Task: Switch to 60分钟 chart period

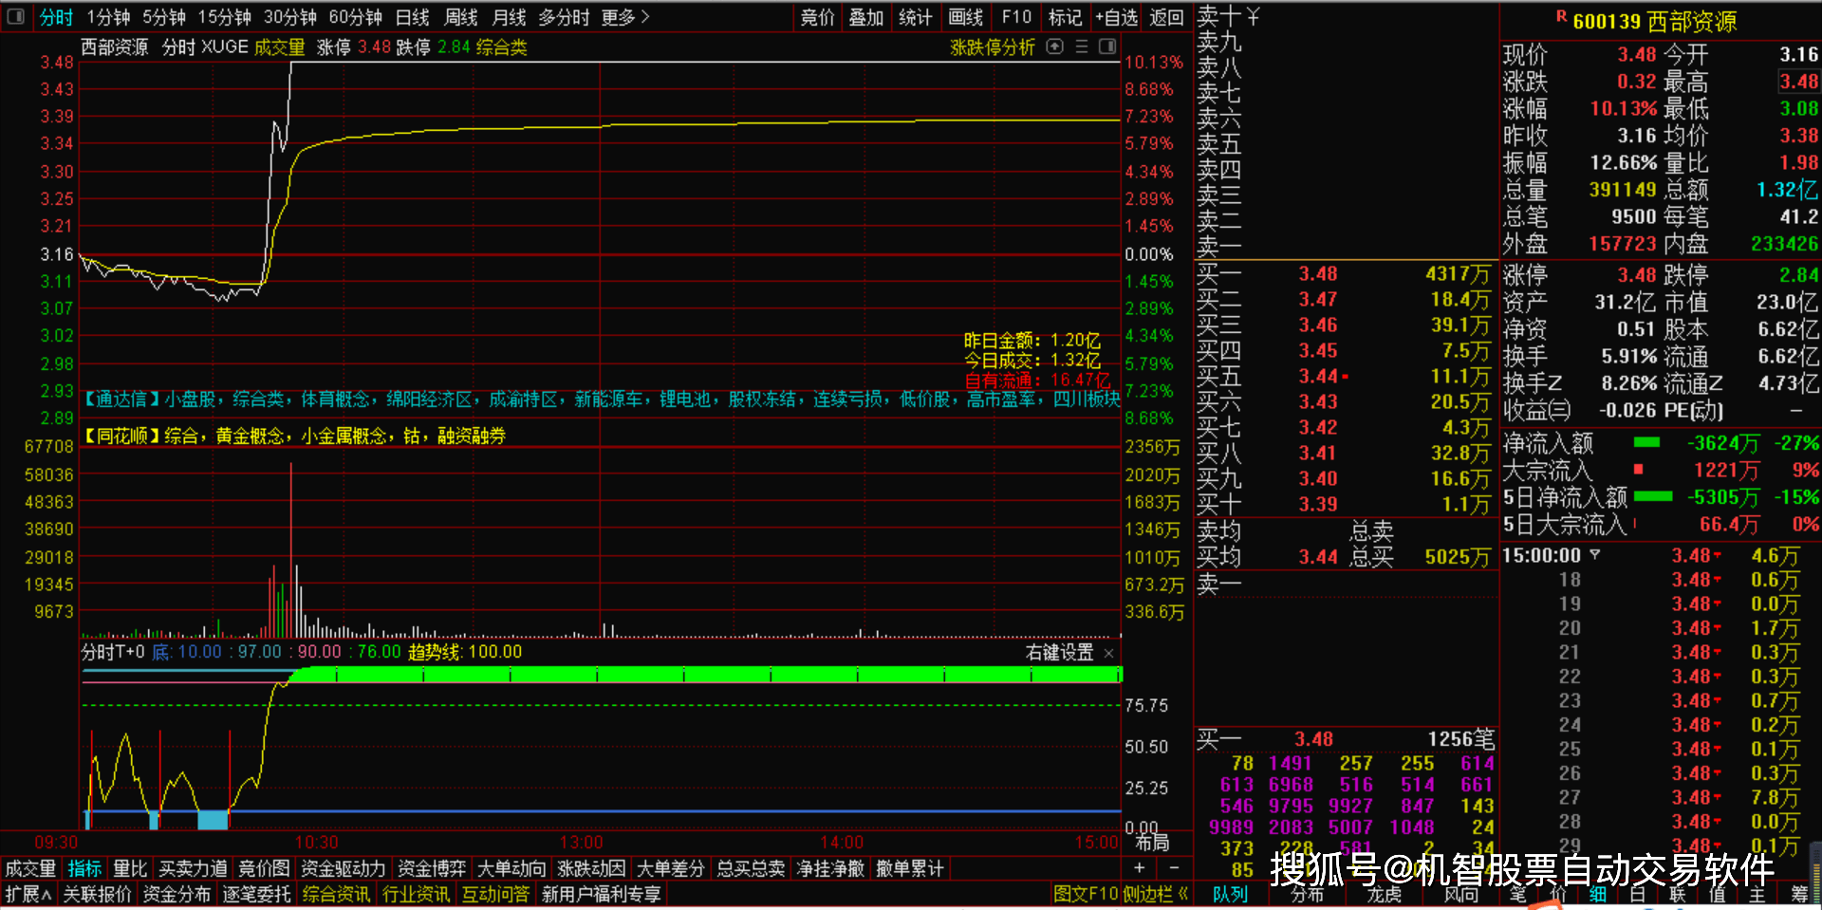Action: pos(355,17)
